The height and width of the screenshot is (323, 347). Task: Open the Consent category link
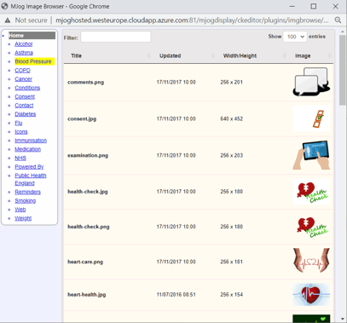[x=25, y=97]
